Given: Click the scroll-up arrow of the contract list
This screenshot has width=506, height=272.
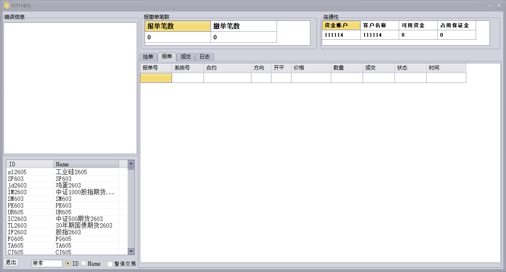Looking at the screenshot, I should pyautogui.click(x=131, y=163).
